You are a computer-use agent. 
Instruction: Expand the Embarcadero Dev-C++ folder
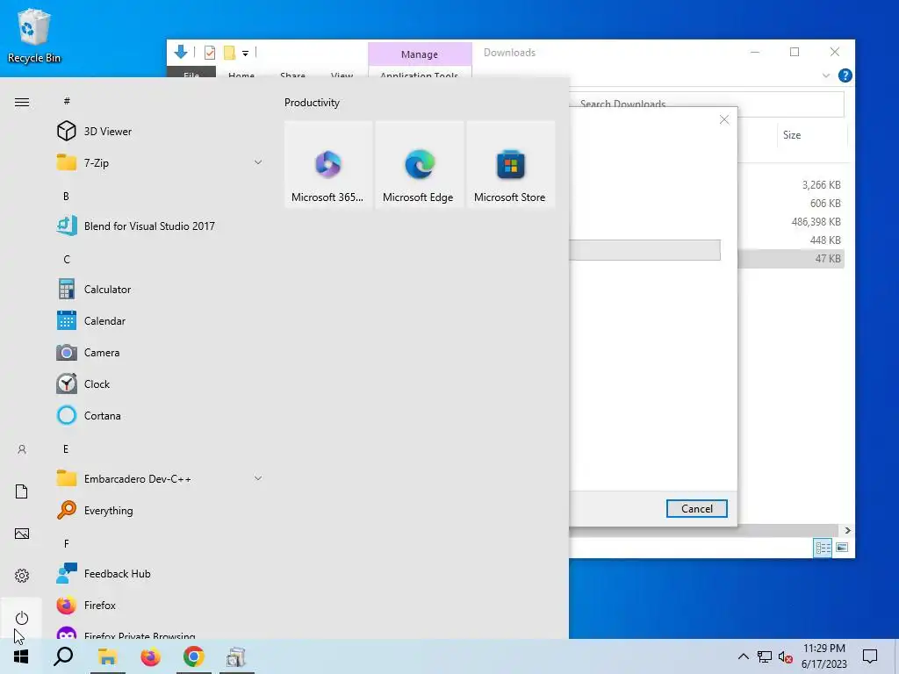pyautogui.click(x=159, y=478)
